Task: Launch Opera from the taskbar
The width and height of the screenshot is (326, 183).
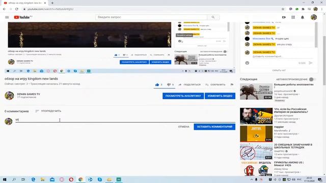Action: click(x=71, y=179)
